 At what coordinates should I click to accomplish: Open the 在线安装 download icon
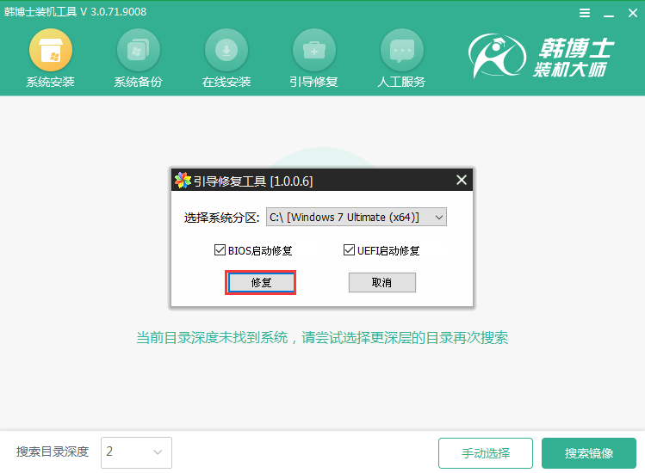(x=226, y=50)
